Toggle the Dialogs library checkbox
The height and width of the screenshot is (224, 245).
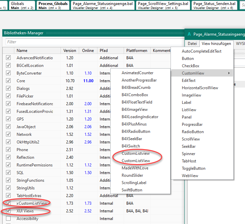(x=8, y=88)
